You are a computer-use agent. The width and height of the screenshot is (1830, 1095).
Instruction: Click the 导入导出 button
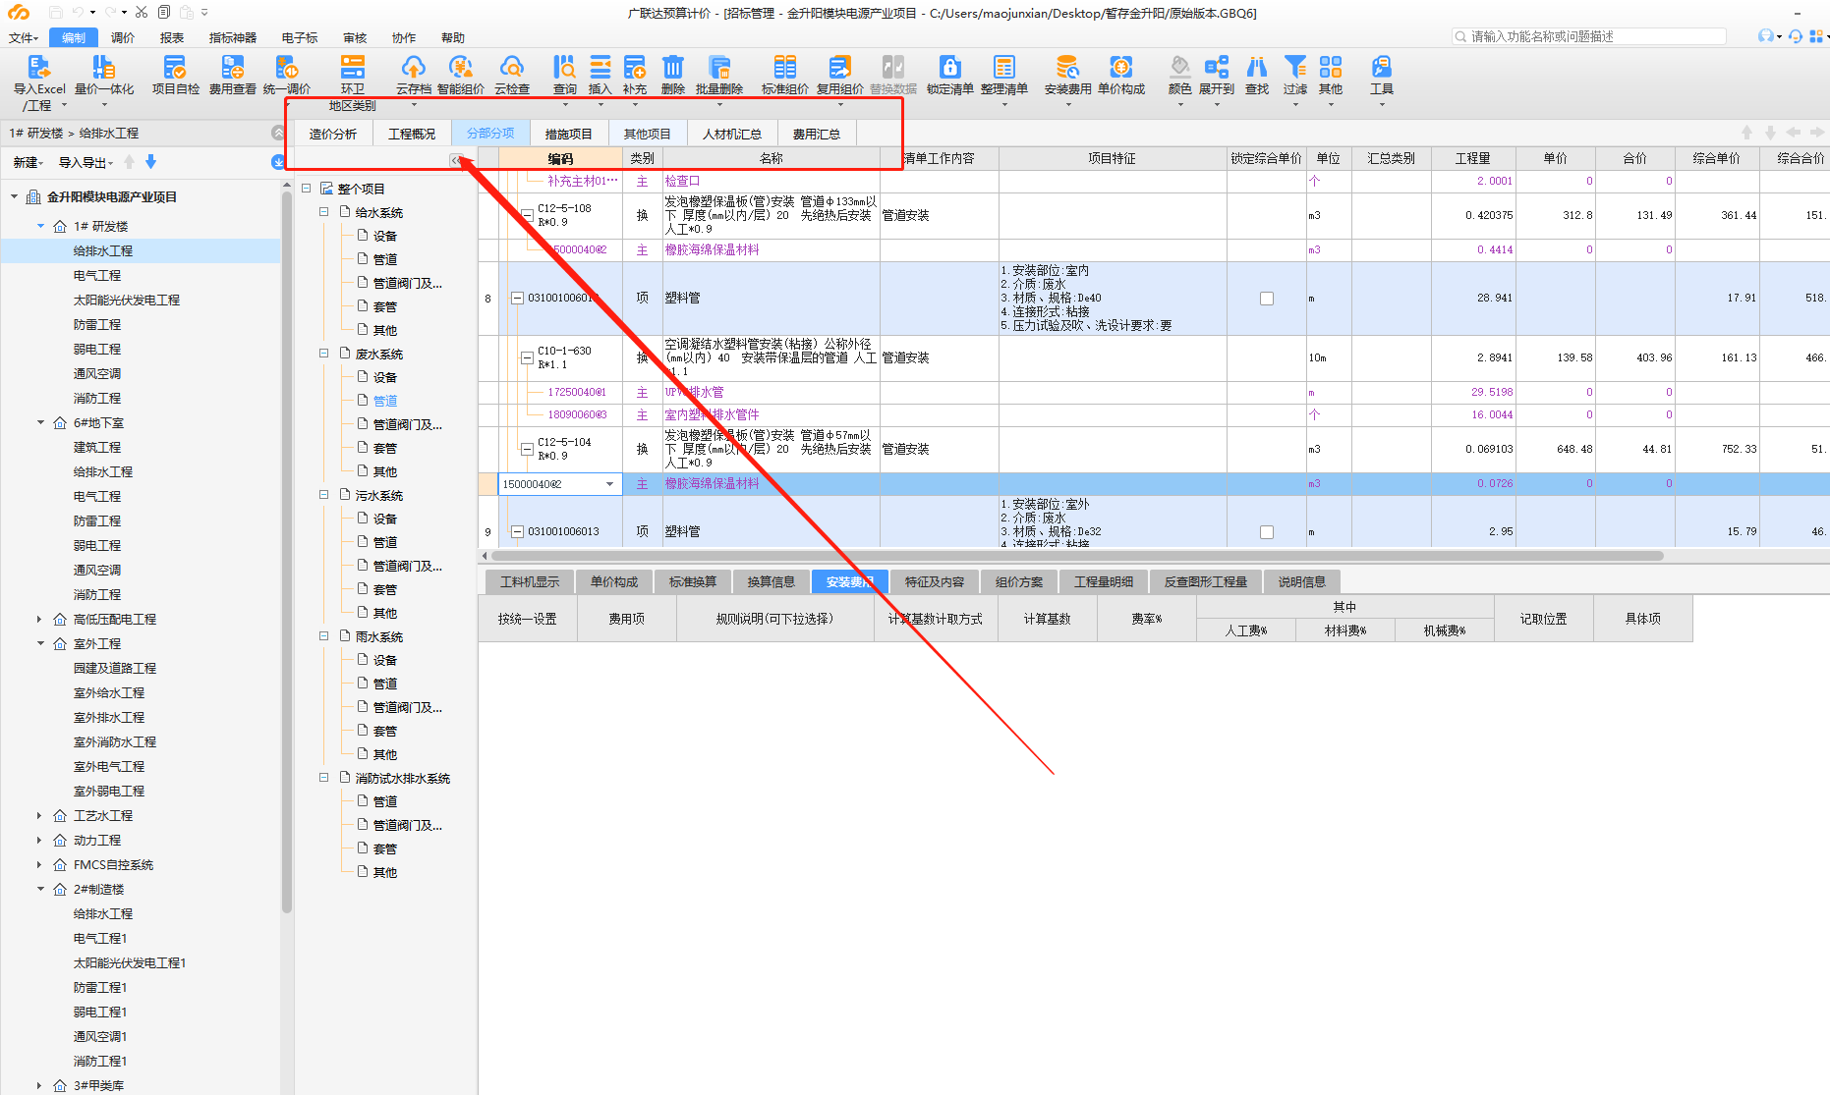pyautogui.click(x=86, y=162)
